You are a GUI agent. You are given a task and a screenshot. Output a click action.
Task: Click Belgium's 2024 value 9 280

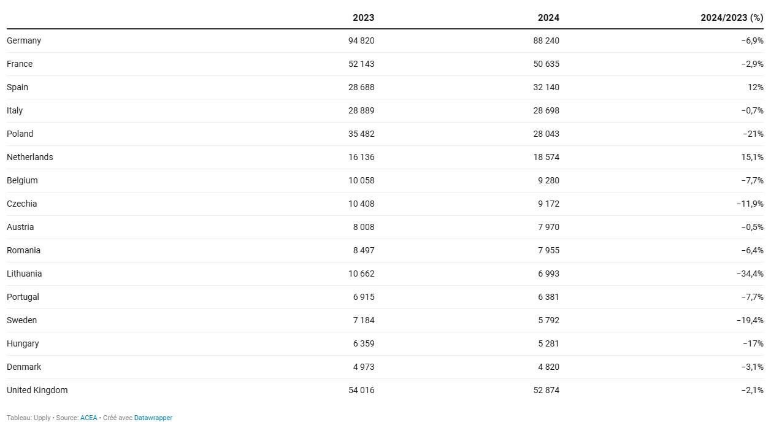click(x=549, y=180)
